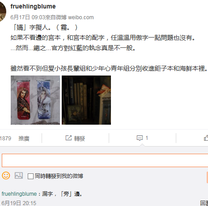Open the red and blue bookmarks photo
The image size is (208, 206).
[x=35, y=100]
